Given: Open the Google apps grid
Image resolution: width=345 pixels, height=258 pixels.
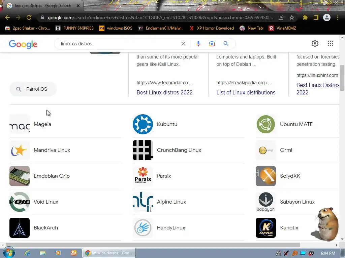Looking at the screenshot, I should pyautogui.click(x=330, y=43).
